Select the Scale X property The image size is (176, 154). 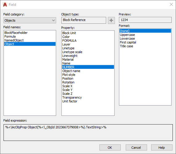[x=67, y=86]
